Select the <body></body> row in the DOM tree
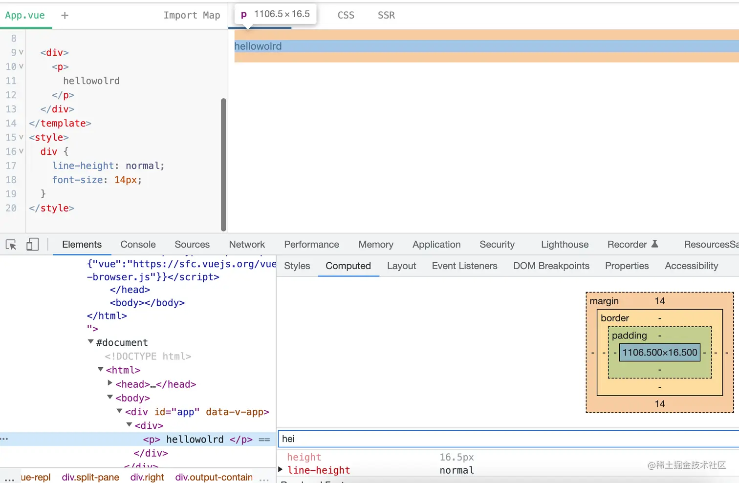 coord(147,303)
